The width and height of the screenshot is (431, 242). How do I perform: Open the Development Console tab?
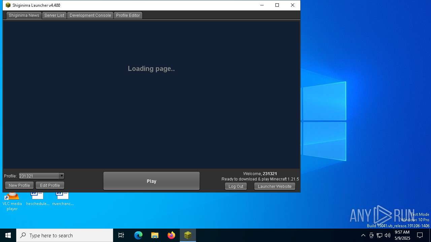coord(90,15)
